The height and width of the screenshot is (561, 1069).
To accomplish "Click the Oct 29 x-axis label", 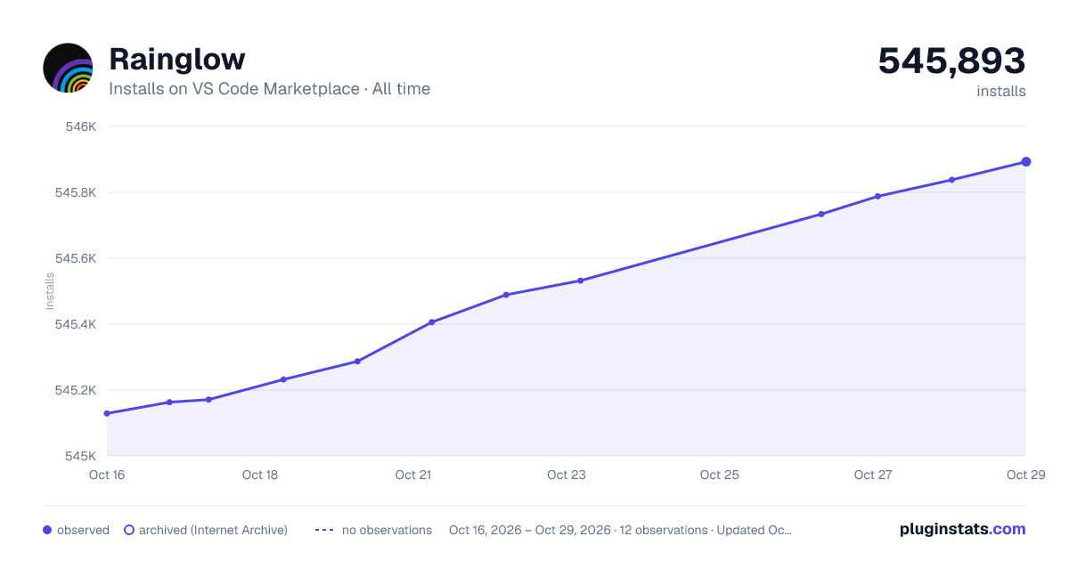I will [x=1024, y=475].
